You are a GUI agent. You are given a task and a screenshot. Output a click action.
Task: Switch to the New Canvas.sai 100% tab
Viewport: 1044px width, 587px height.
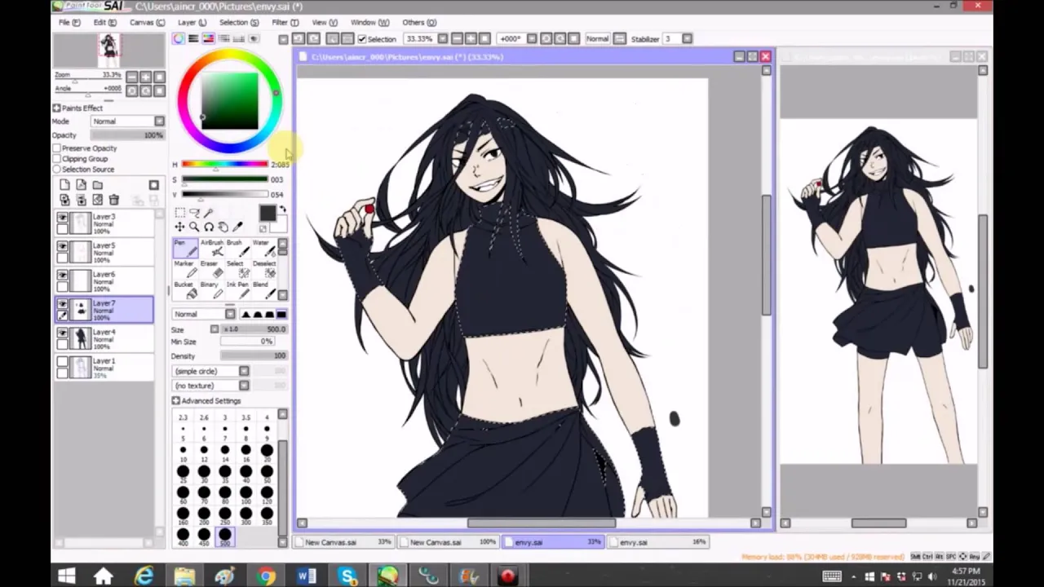tap(452, 542)
